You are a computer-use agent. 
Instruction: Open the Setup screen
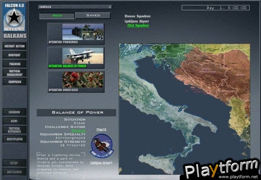click(x=15, y=163)
